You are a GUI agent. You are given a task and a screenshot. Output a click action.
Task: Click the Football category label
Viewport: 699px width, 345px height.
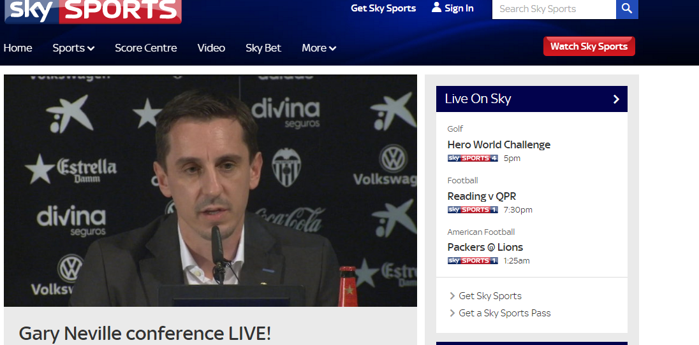(463, 180)
